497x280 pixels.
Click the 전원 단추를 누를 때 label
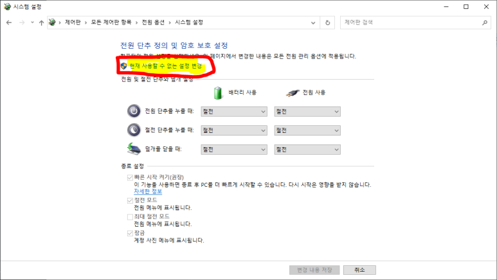click(169, 111)
